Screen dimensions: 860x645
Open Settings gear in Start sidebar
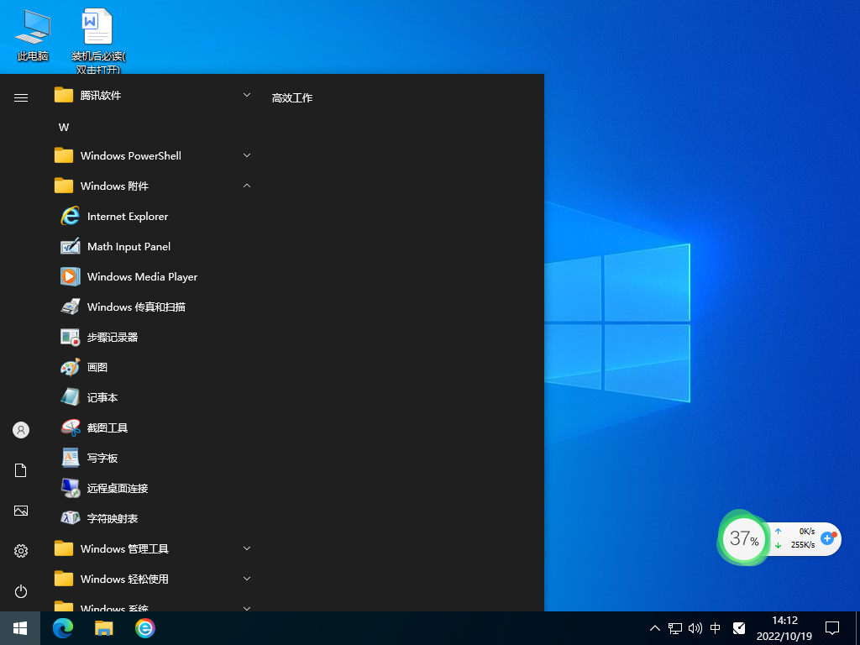click(x=21, y=551)
